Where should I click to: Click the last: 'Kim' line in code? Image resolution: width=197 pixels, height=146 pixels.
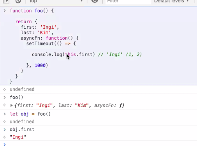pyautogui.click(x=37, y=33)
